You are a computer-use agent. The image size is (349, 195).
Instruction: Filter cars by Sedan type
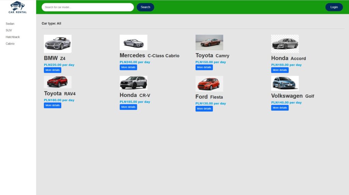point(10,24)
